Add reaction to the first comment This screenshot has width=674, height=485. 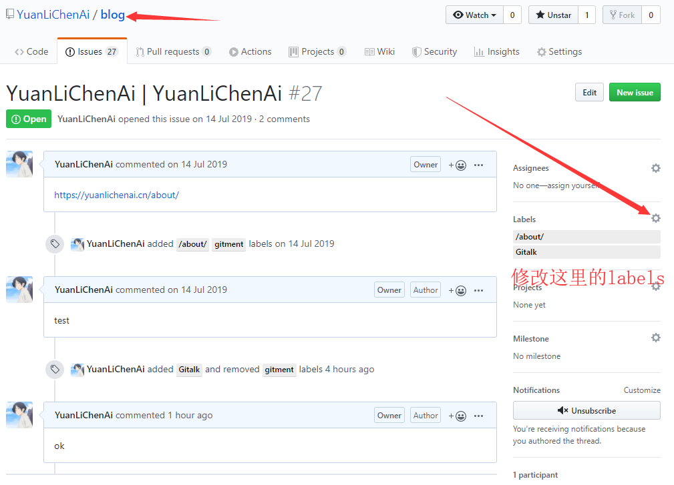[458, 165]
